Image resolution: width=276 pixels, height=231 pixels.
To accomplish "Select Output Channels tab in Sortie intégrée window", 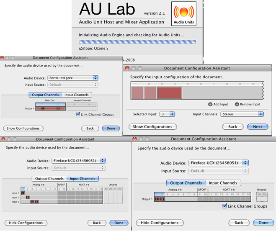I will (x=45, y=95).
